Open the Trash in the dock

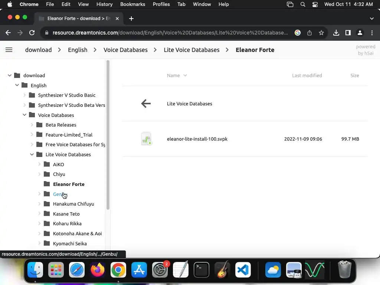pyautogui.click(x=344, y=269)
